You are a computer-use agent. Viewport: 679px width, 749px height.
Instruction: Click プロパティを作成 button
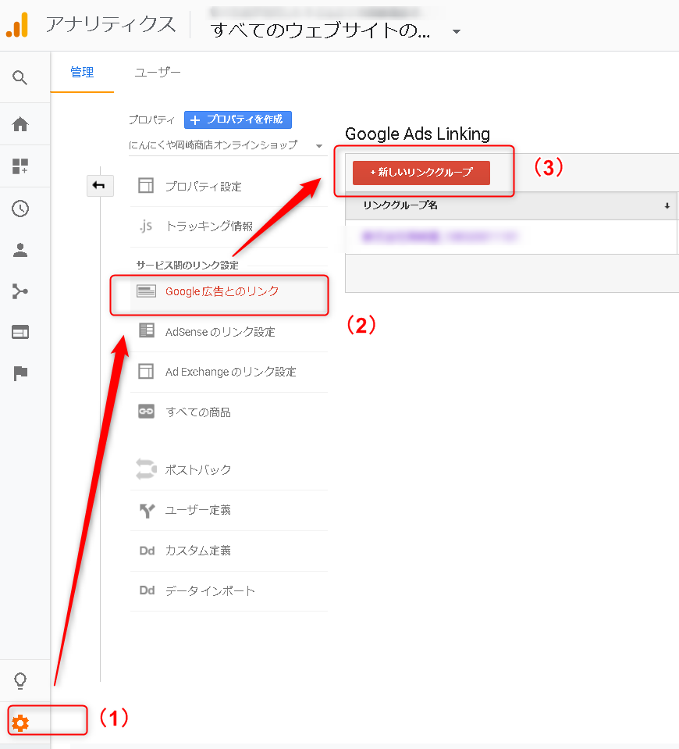tap(238, 119)
